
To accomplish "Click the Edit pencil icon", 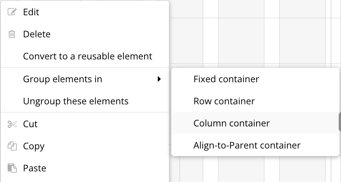I will [x=12, y=12].
